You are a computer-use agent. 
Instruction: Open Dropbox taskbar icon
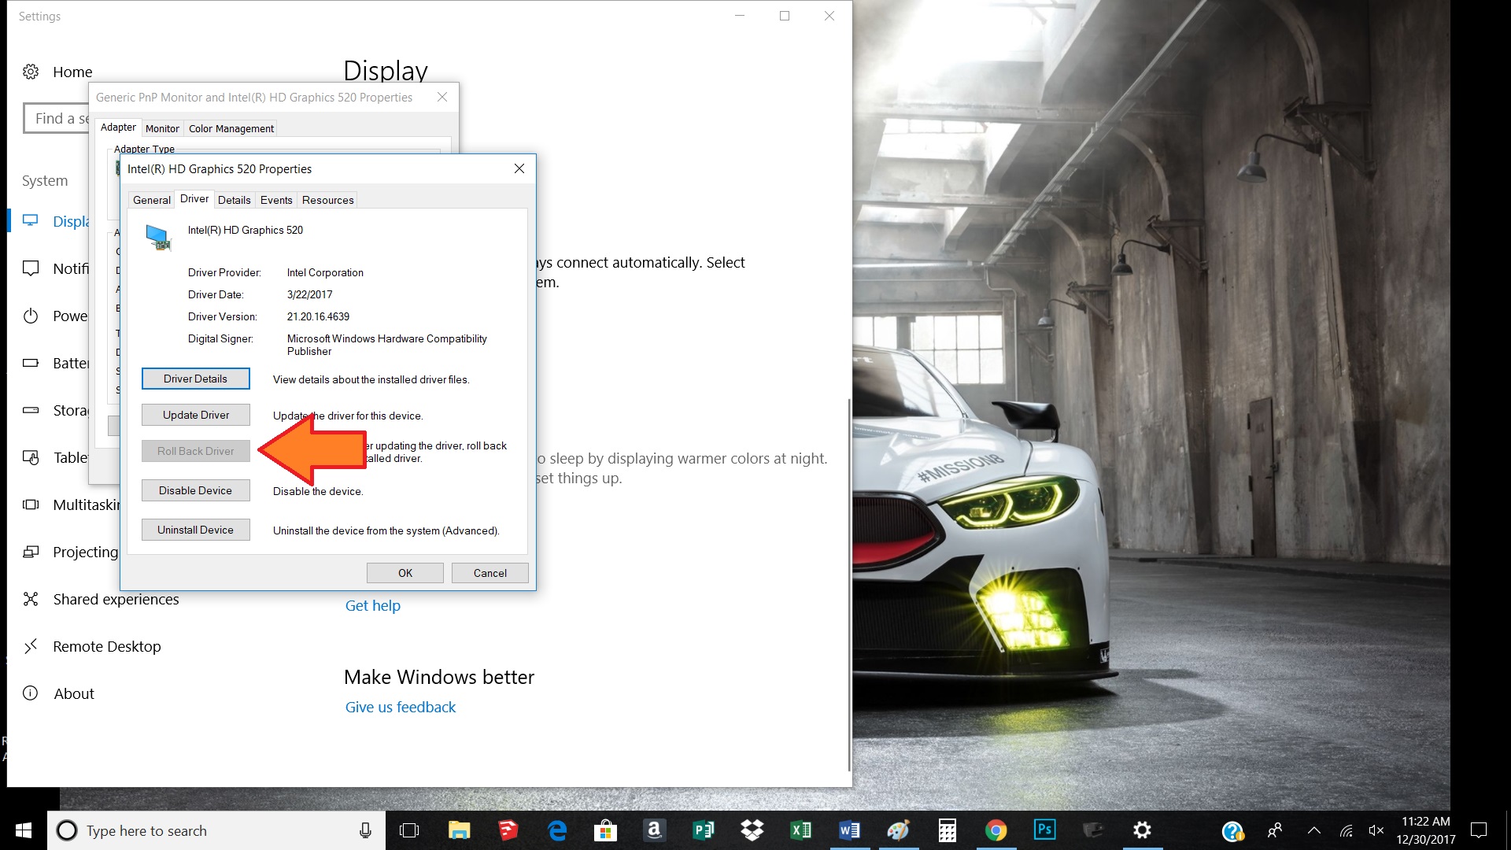(x=752, y=830)
